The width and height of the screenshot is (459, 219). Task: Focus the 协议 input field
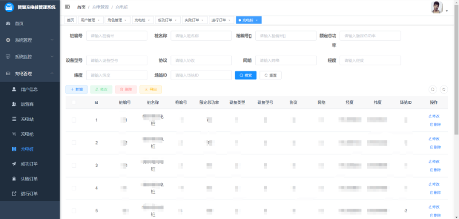tap(201, 61)
